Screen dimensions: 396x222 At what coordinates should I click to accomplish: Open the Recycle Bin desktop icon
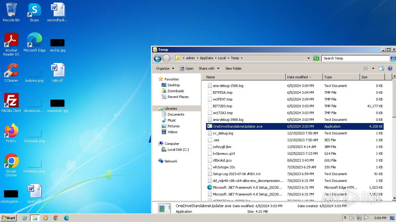(x=11, y=12)
